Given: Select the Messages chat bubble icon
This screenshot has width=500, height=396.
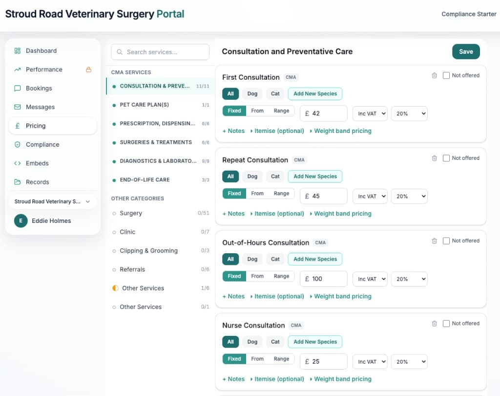Looking at the screenshot, I should 17,107.
